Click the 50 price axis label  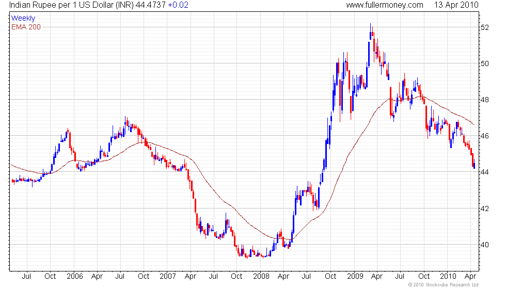(485, 63)
